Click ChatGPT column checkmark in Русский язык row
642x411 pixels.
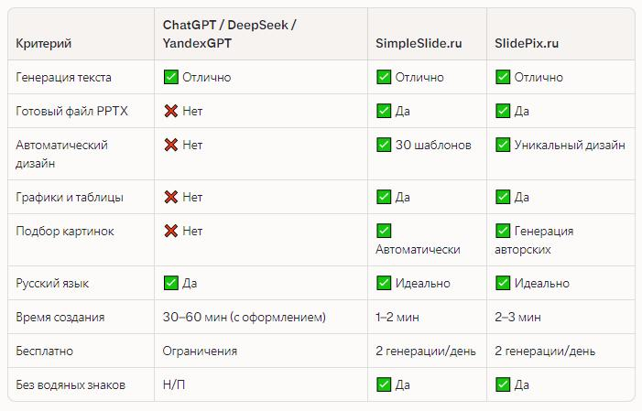pyautogui.click(x=170, y=283)
